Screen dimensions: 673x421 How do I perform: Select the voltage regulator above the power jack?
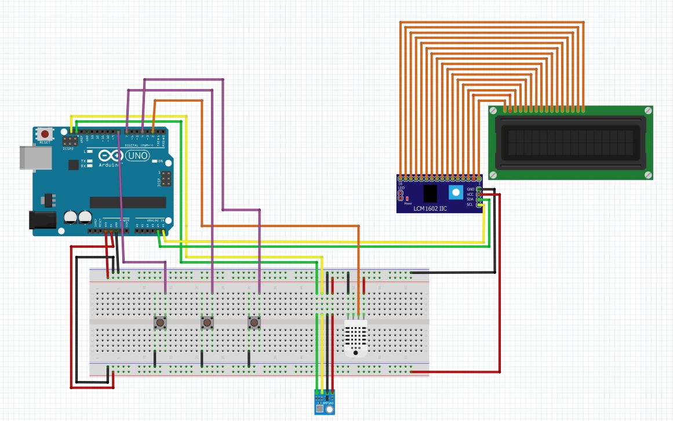pyautogui.click(x=48, y=200)
